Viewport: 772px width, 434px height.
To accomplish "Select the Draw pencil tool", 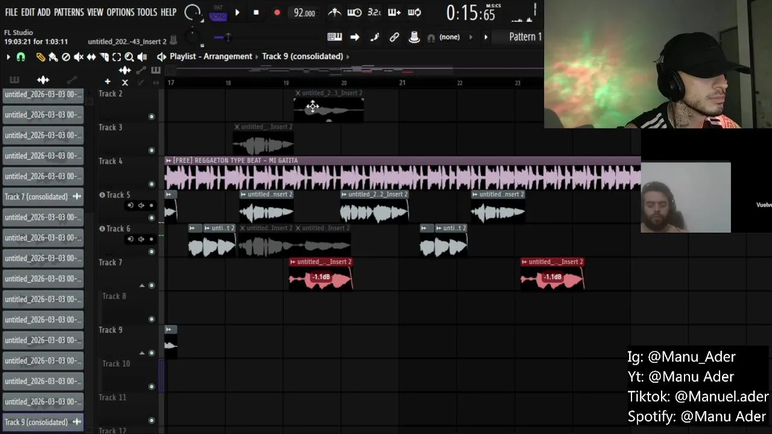I will click(40, 57).
